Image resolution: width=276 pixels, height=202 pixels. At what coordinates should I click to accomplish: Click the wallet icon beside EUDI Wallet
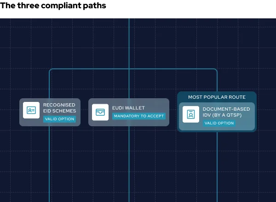[100, 112]
